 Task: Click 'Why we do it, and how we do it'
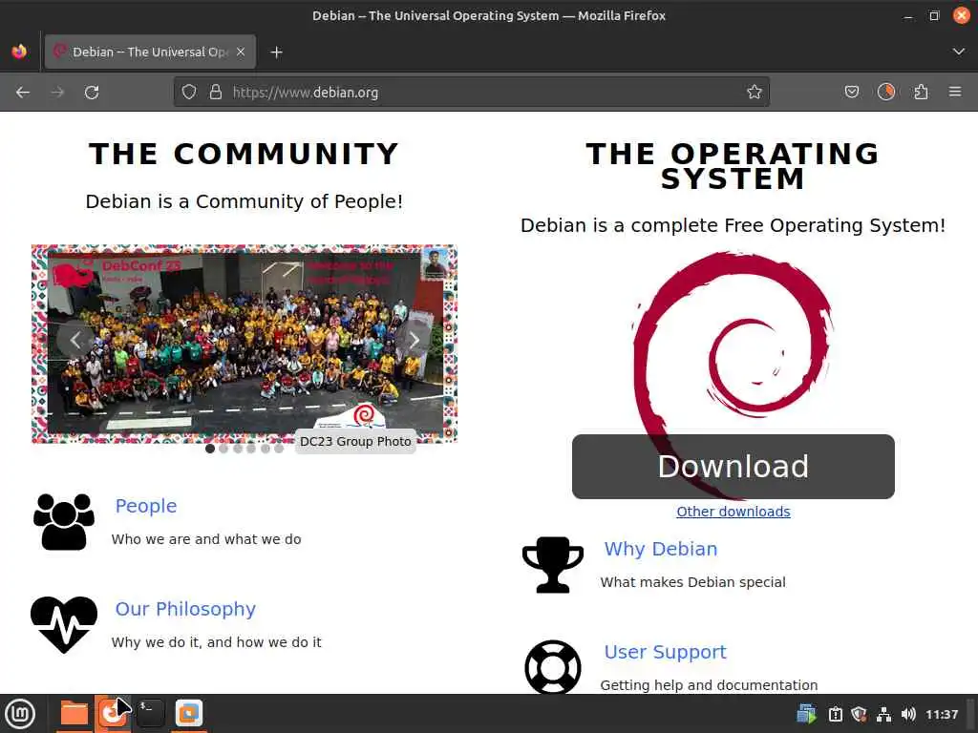click(x=216, y=642)
